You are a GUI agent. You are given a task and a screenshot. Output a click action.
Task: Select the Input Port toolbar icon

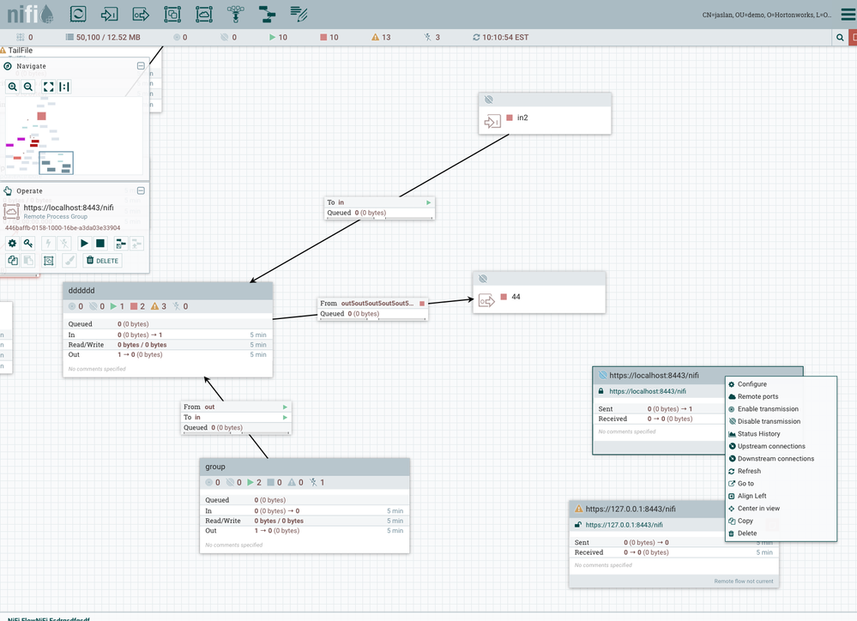(x=110, y=14)
